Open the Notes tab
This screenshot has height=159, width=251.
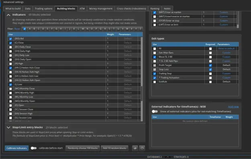(x=167, y=9)
